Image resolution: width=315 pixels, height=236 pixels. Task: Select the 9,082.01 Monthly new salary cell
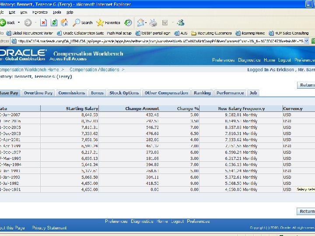point(241,115)
